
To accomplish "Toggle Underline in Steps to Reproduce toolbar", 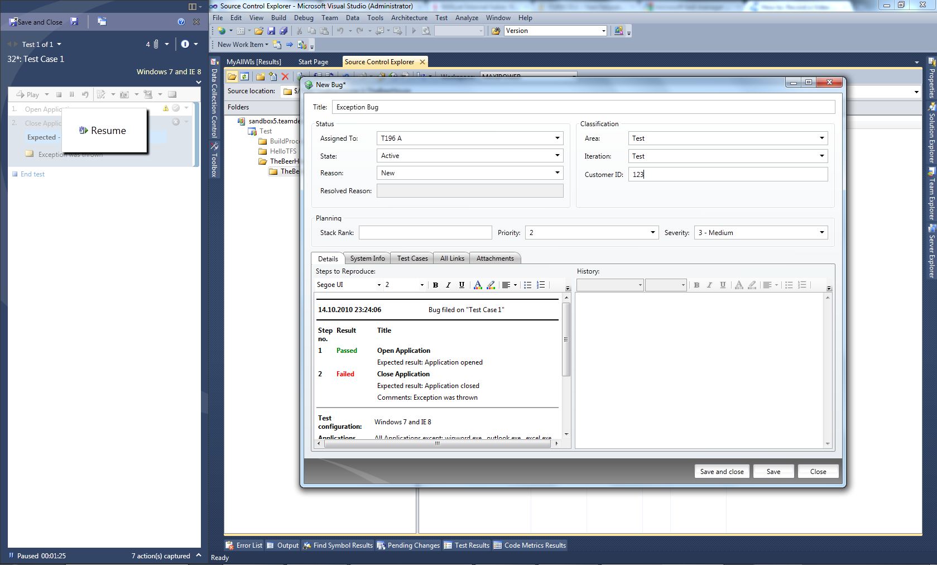I will point(462,285).
